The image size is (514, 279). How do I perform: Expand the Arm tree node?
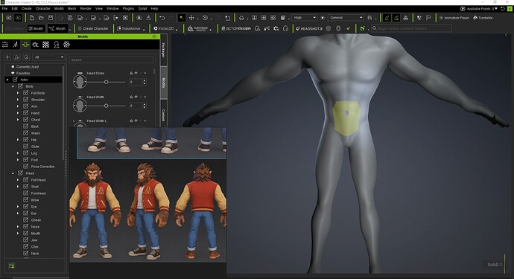pos(18,106)
